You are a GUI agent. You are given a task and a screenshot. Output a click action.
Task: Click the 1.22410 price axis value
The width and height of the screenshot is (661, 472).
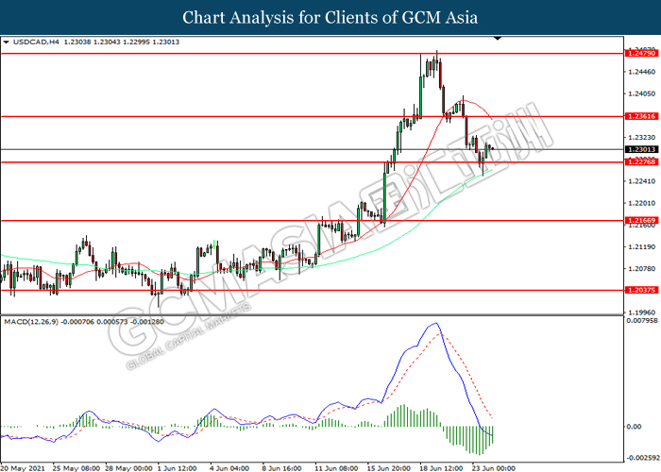coord(641,181)
